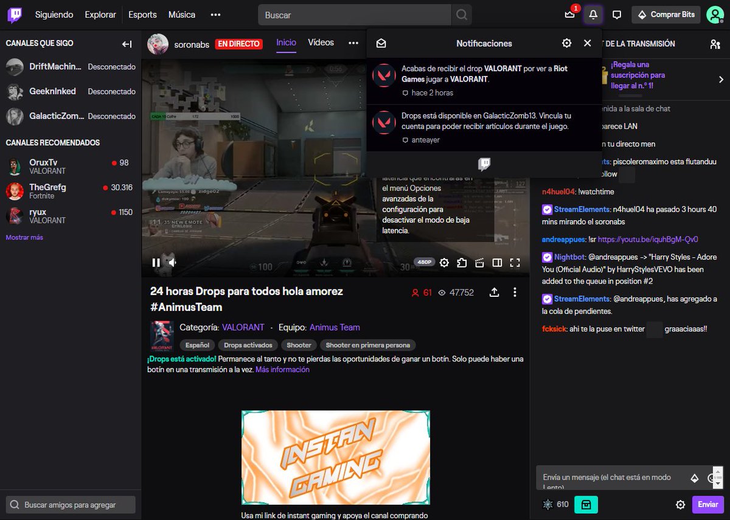Switch to the Vídeos channel tab
The height and width of the screenshot is (520, 730).
click(x=321, y=43)
